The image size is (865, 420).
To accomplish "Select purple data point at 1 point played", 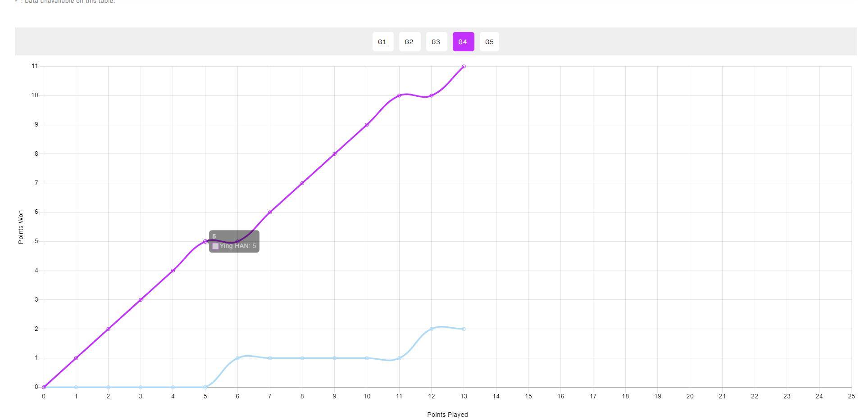I will (76, 358).
